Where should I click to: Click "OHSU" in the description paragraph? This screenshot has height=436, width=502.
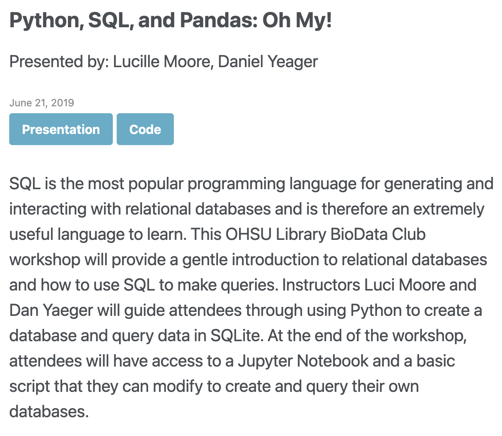click(x=248, y=234)
